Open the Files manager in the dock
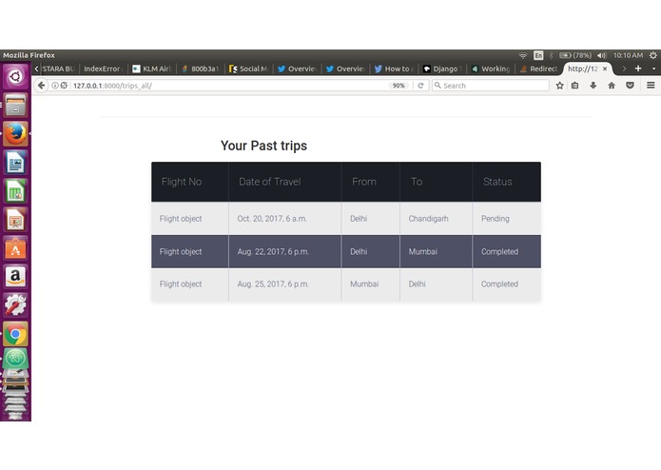 pyautogui.click(x=15, y=105)
